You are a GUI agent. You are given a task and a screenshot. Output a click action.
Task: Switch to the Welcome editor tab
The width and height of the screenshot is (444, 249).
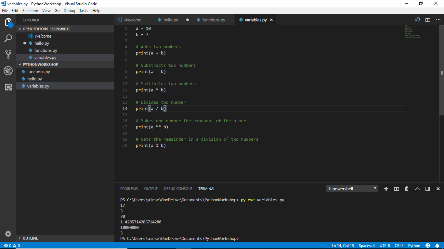point(133,20)
